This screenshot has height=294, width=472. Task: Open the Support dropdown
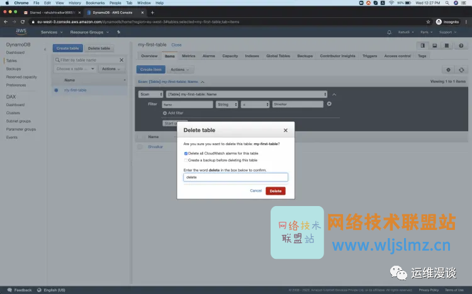coord(447,32)
